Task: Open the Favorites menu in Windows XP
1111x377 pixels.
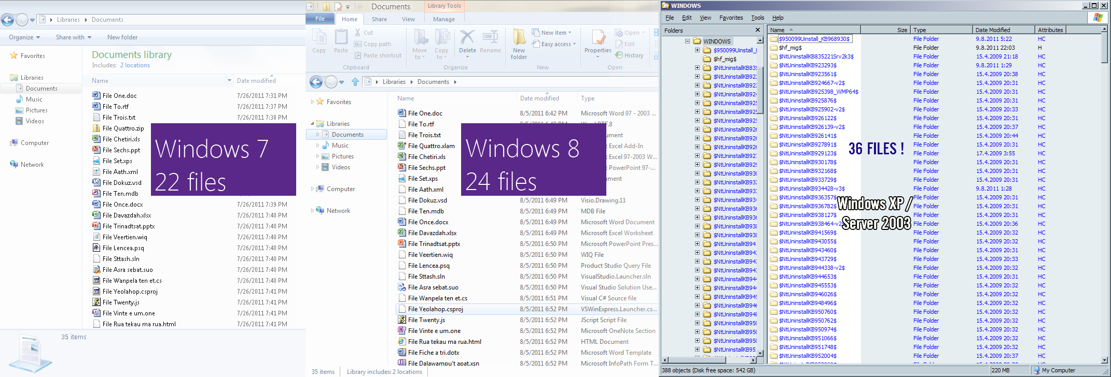Action: (731, 18)
